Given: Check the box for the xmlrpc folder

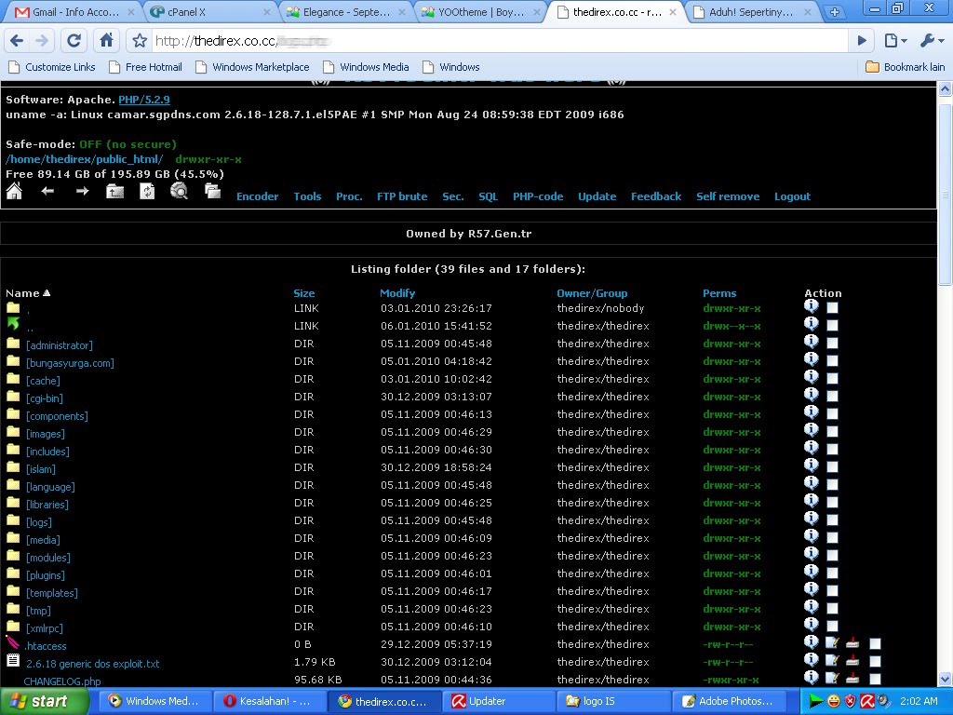Looking at the screenshot, I should pyautogui.click(x=832, y=627).
